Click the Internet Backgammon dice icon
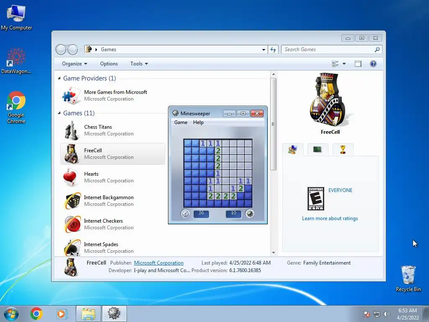This screenshot has height=322, width=429. point(72,201)
